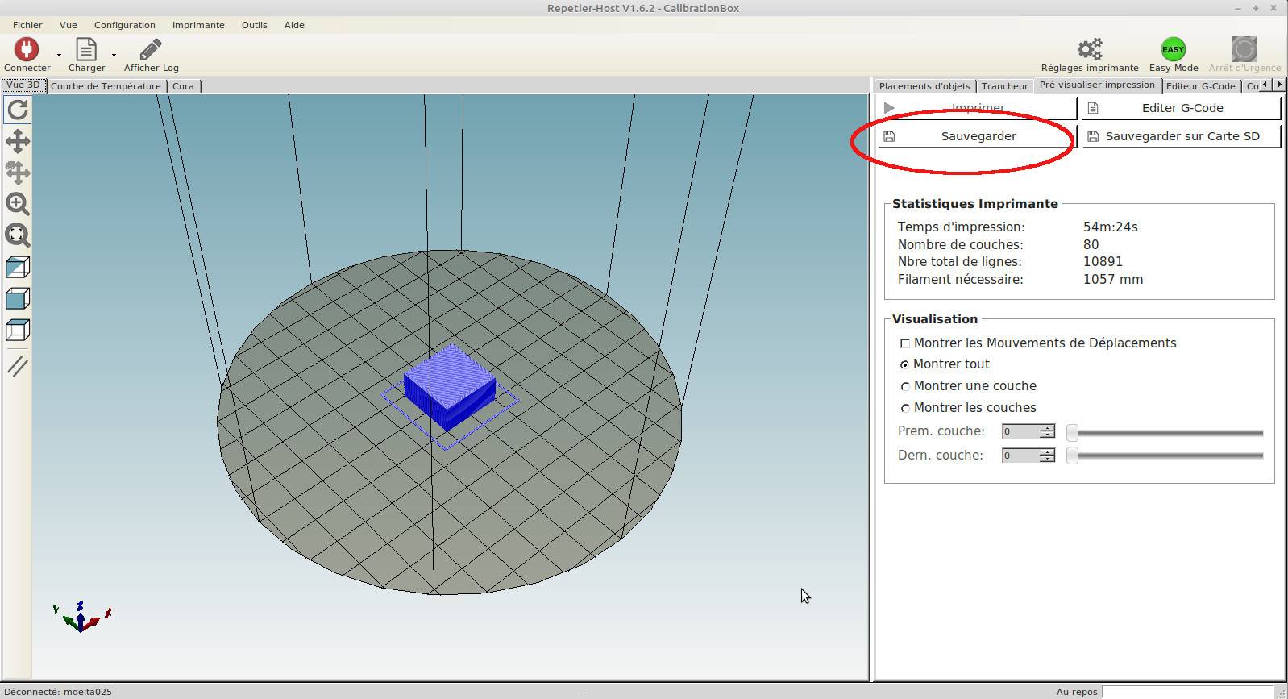1288x699 pixels.
Task: Click the Sauvegarder button
Action: 978,136
